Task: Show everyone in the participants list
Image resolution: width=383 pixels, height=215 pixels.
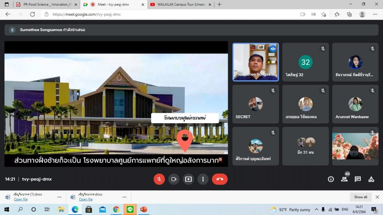Action: point(344,179)
